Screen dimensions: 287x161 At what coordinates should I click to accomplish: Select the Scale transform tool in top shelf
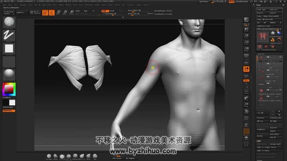click(x=65, y=13)
